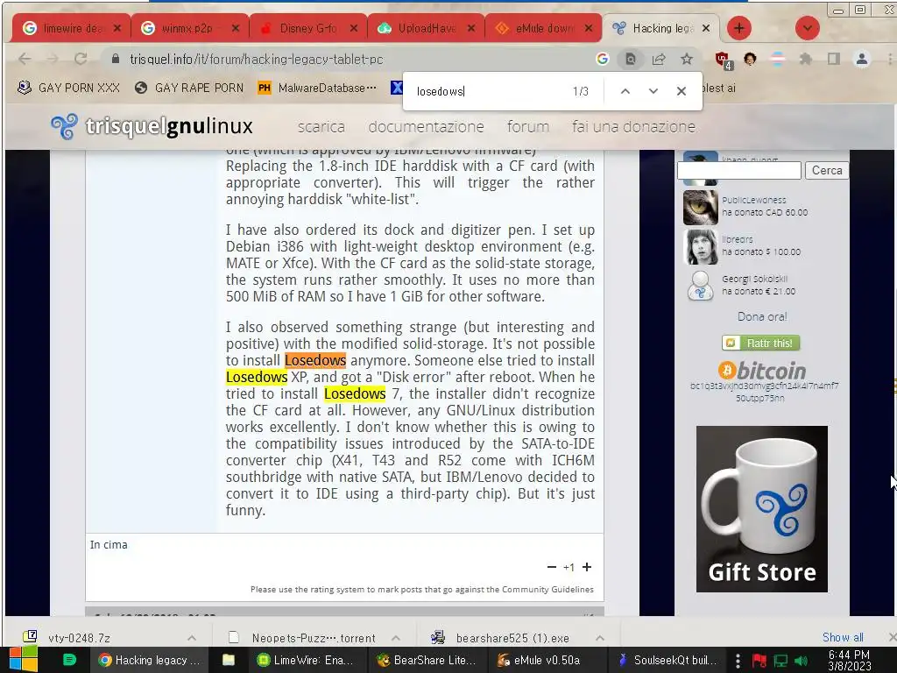Click the Flattr this! button
This screenshot has width=897, height=673.
click(761, 343)
